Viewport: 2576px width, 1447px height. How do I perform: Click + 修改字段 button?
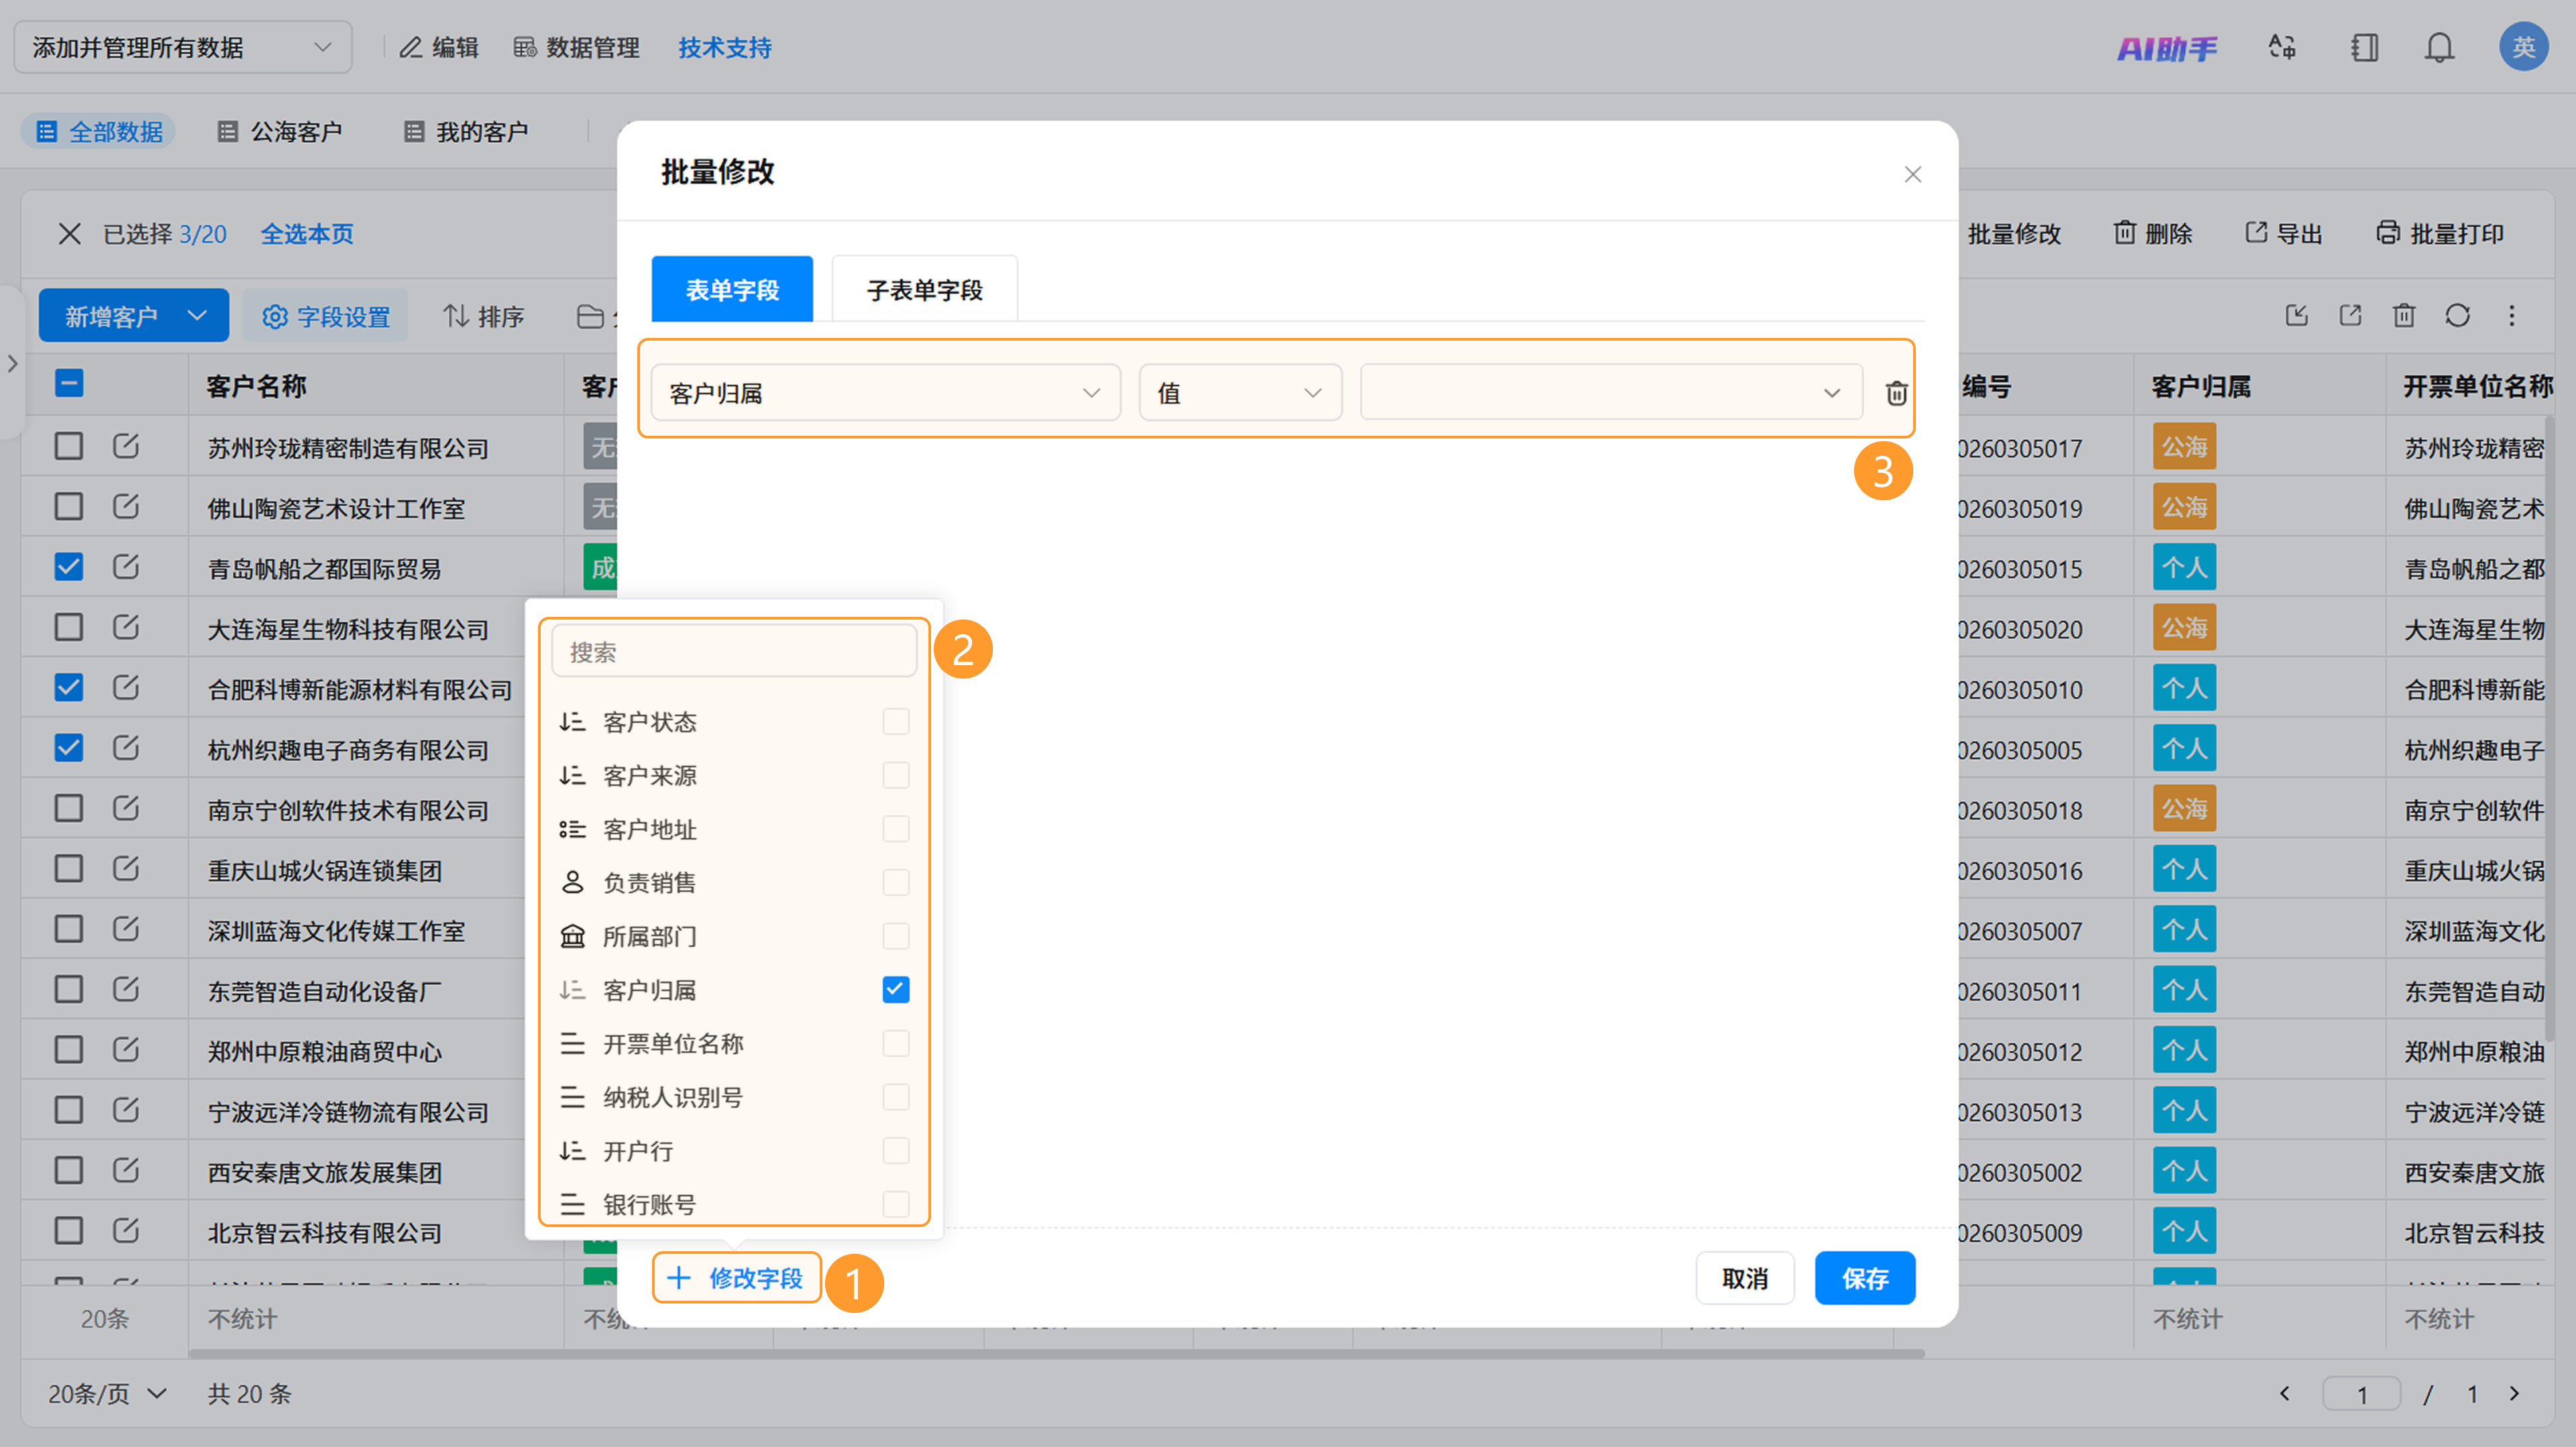coord(736,1278)
